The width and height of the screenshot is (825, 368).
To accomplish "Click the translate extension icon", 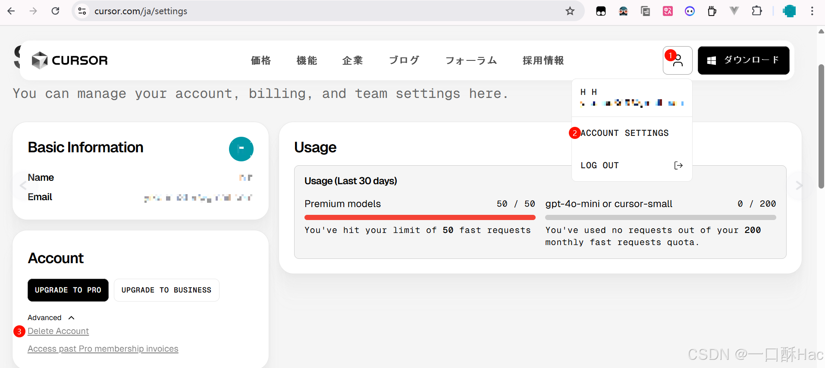I will click(x=668, y=11).
